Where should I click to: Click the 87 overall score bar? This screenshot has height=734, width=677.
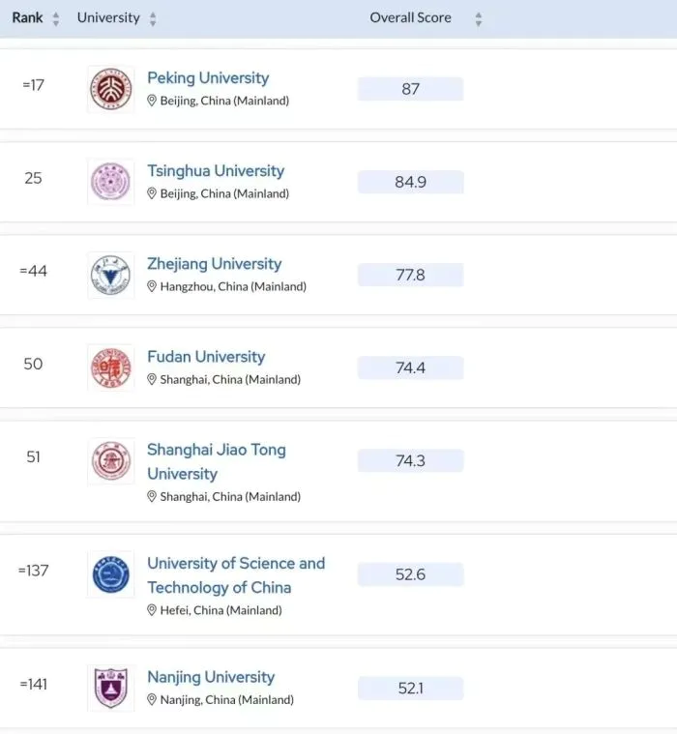point(411,89)
